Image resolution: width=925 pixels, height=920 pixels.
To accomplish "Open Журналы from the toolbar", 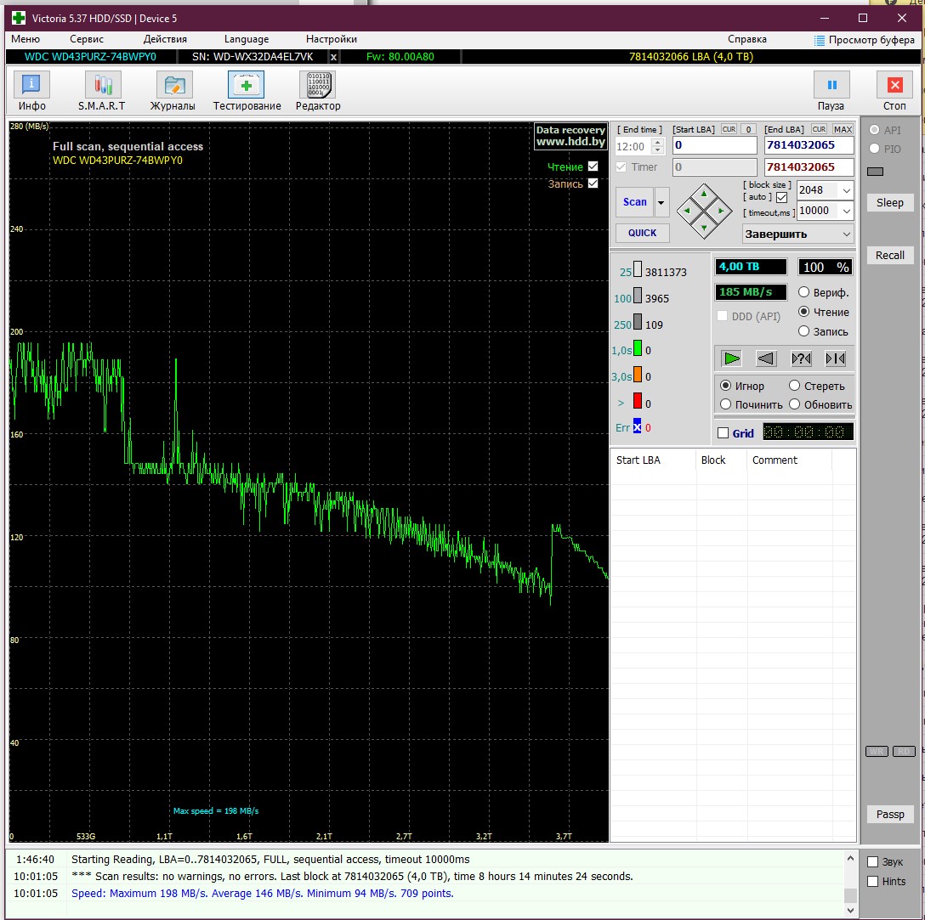I will point(173,85).
